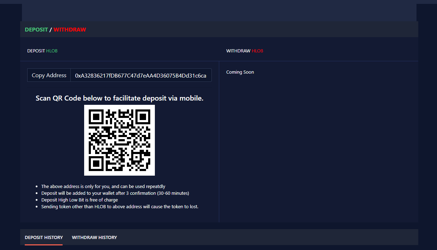
Task: Click the WITHDRAW HLOB section label
Action: point(245,51)
